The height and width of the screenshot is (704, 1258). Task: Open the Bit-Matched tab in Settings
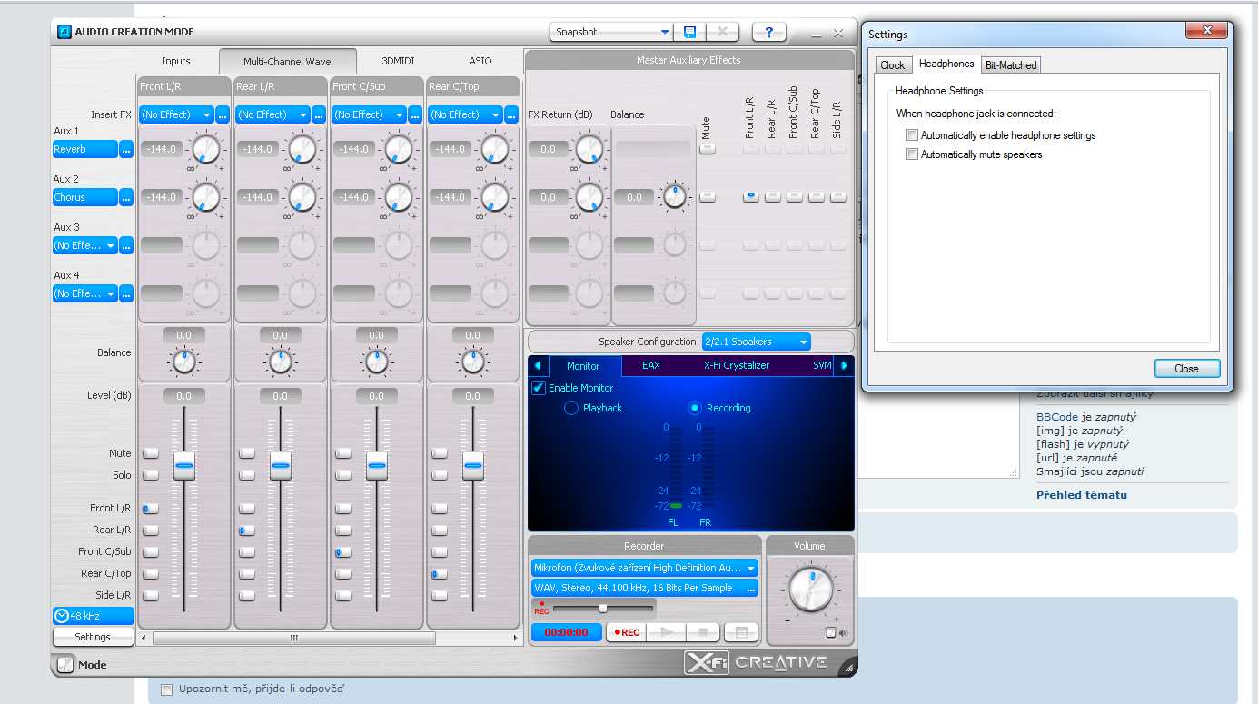[x=1011, y=64]
